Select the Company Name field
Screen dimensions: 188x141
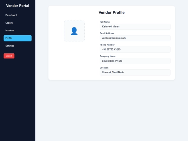[x=135, y=61]
